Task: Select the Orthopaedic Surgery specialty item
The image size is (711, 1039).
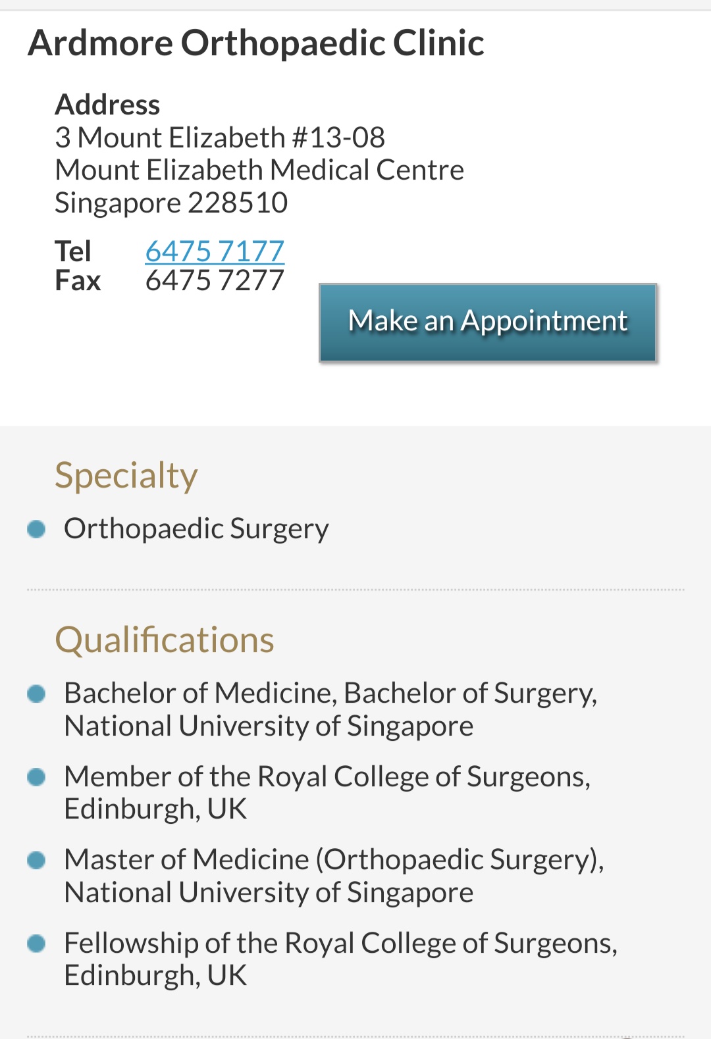Action: (196, 528)
